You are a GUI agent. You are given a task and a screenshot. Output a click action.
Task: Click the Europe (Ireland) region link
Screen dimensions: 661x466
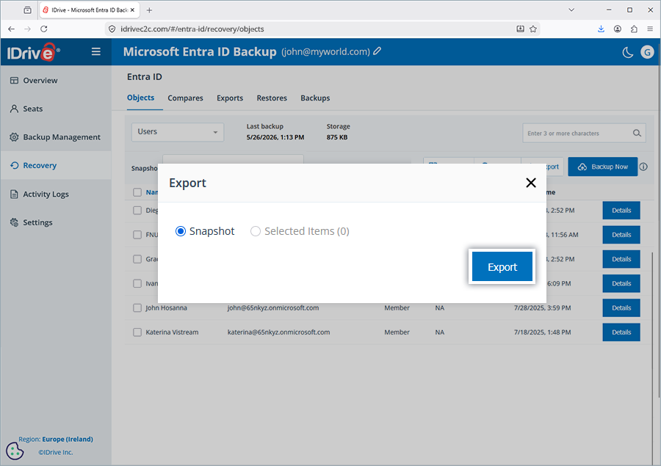[68, 439]
